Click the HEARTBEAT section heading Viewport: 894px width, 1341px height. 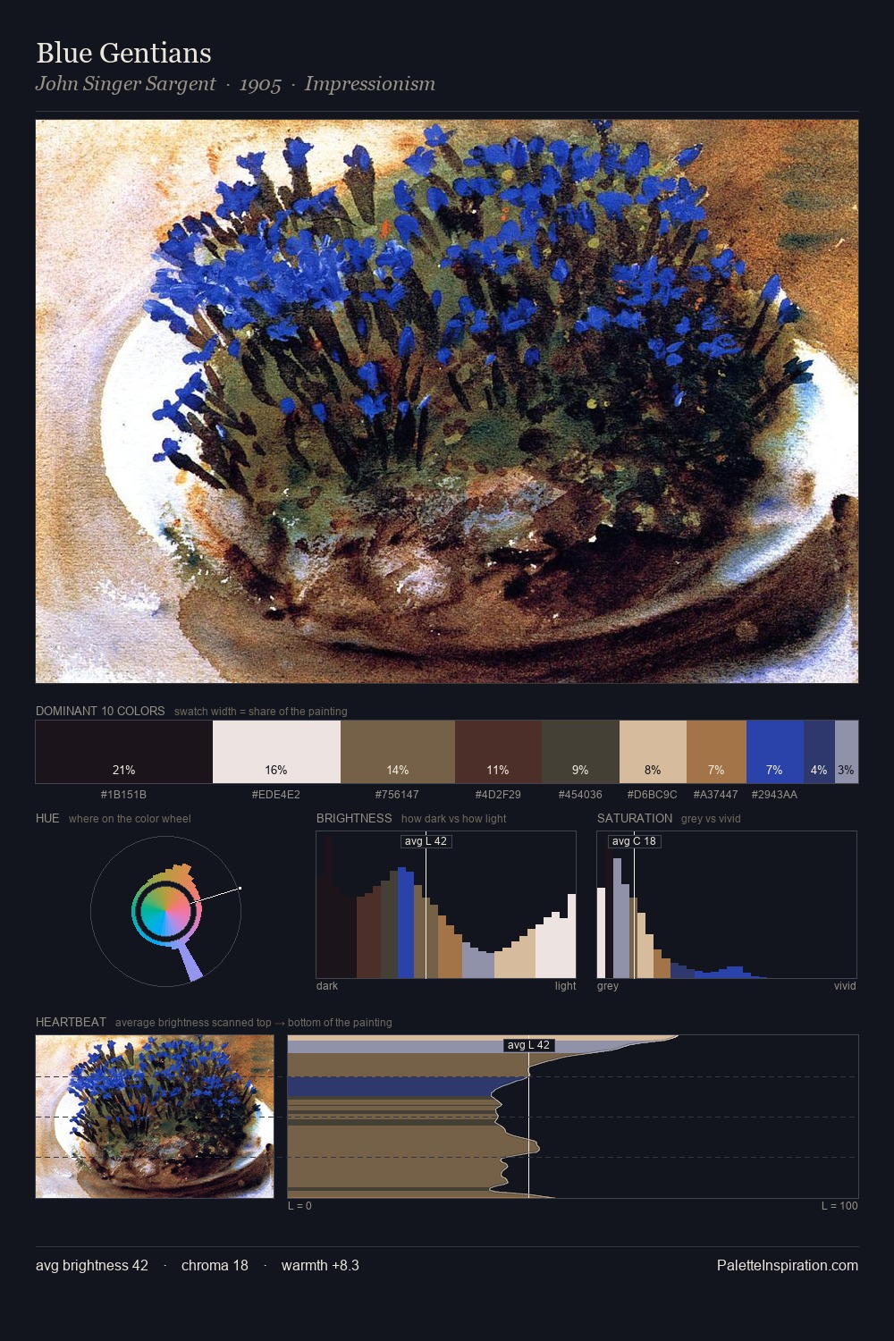click(x=71, y=1022)
